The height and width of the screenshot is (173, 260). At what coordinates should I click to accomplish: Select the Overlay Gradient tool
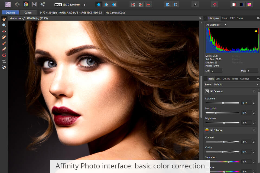point(4,55)
